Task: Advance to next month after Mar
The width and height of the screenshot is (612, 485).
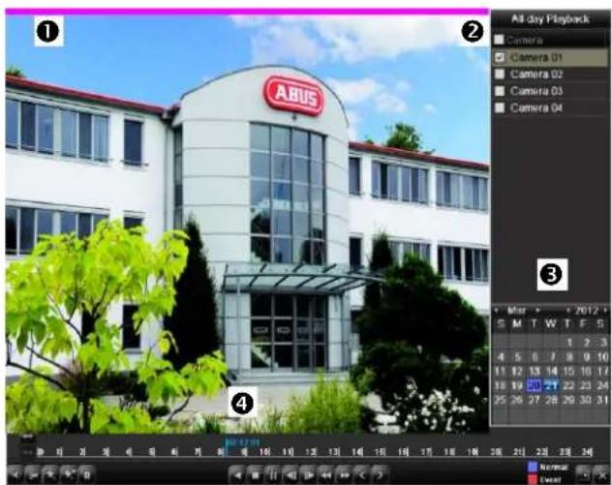Action: (x=537, y=311)
